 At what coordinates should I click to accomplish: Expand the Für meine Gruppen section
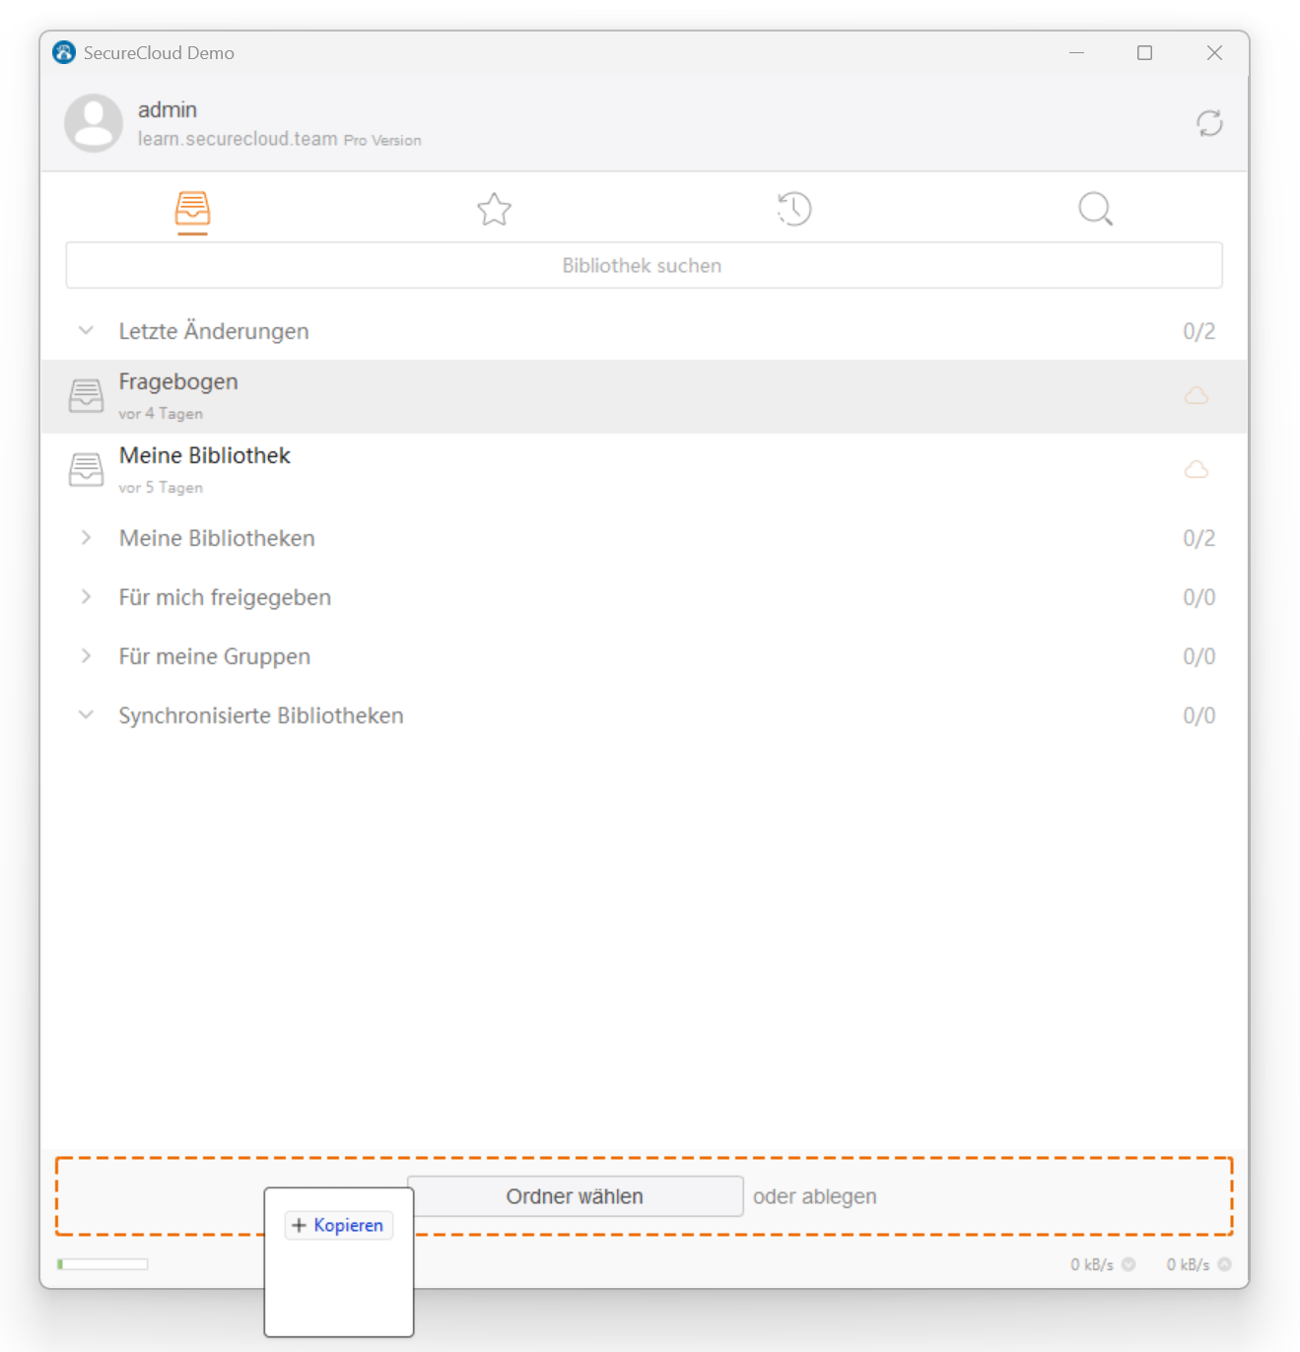tap(86, 656)
